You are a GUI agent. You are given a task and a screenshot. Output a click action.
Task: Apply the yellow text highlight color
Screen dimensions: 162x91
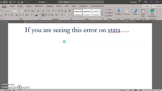pos(31,15)
